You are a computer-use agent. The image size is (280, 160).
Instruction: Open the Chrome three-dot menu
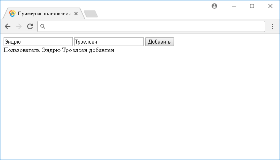[x=272, y=26]
